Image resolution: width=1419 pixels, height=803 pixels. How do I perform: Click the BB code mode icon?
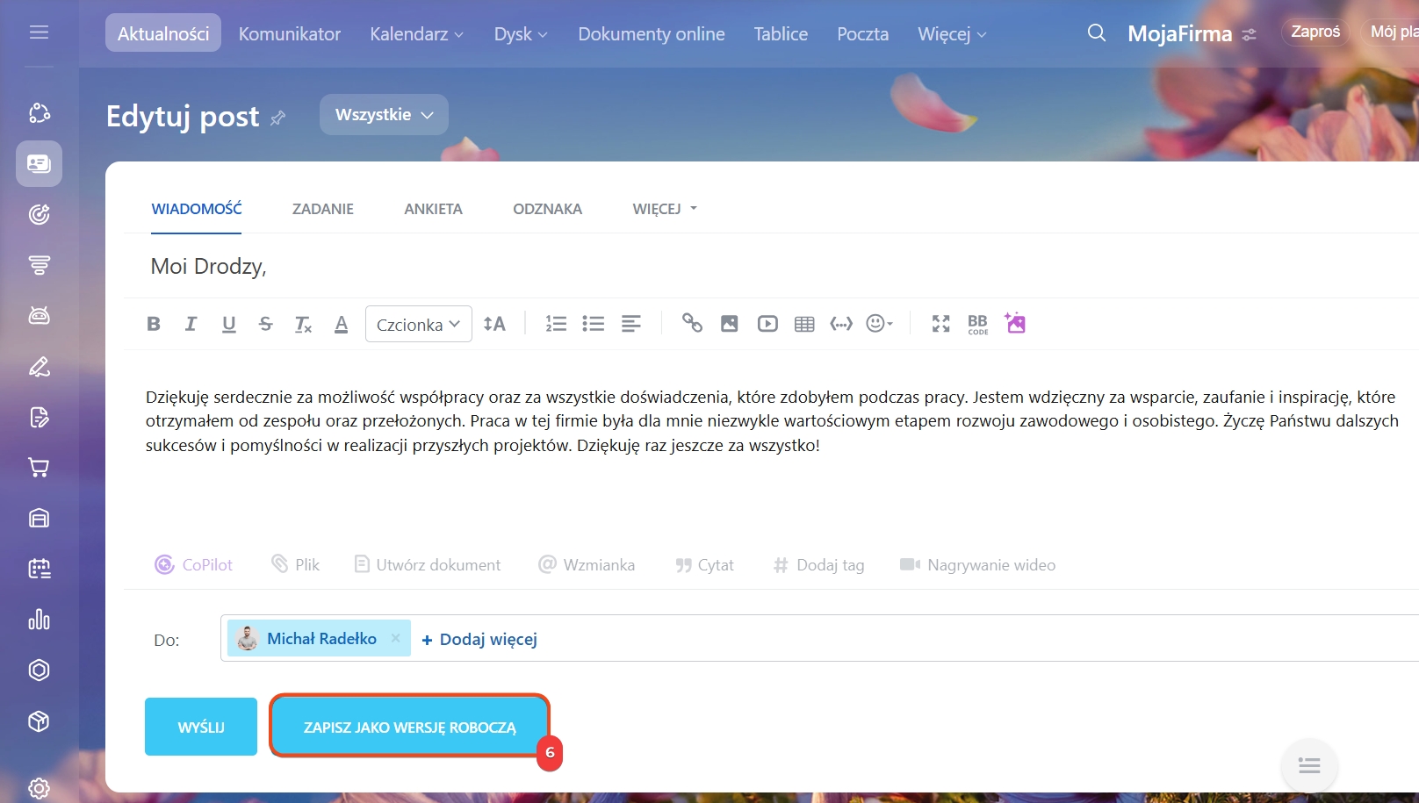(x=977, y=324)
